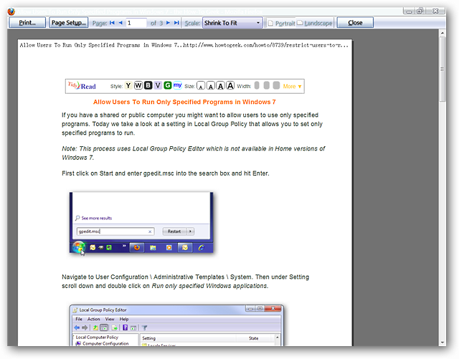Click the Firefox logo in title bar

[x=11, y=11]
